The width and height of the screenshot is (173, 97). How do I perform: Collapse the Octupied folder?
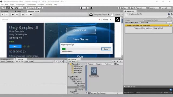tap(71, 79)
